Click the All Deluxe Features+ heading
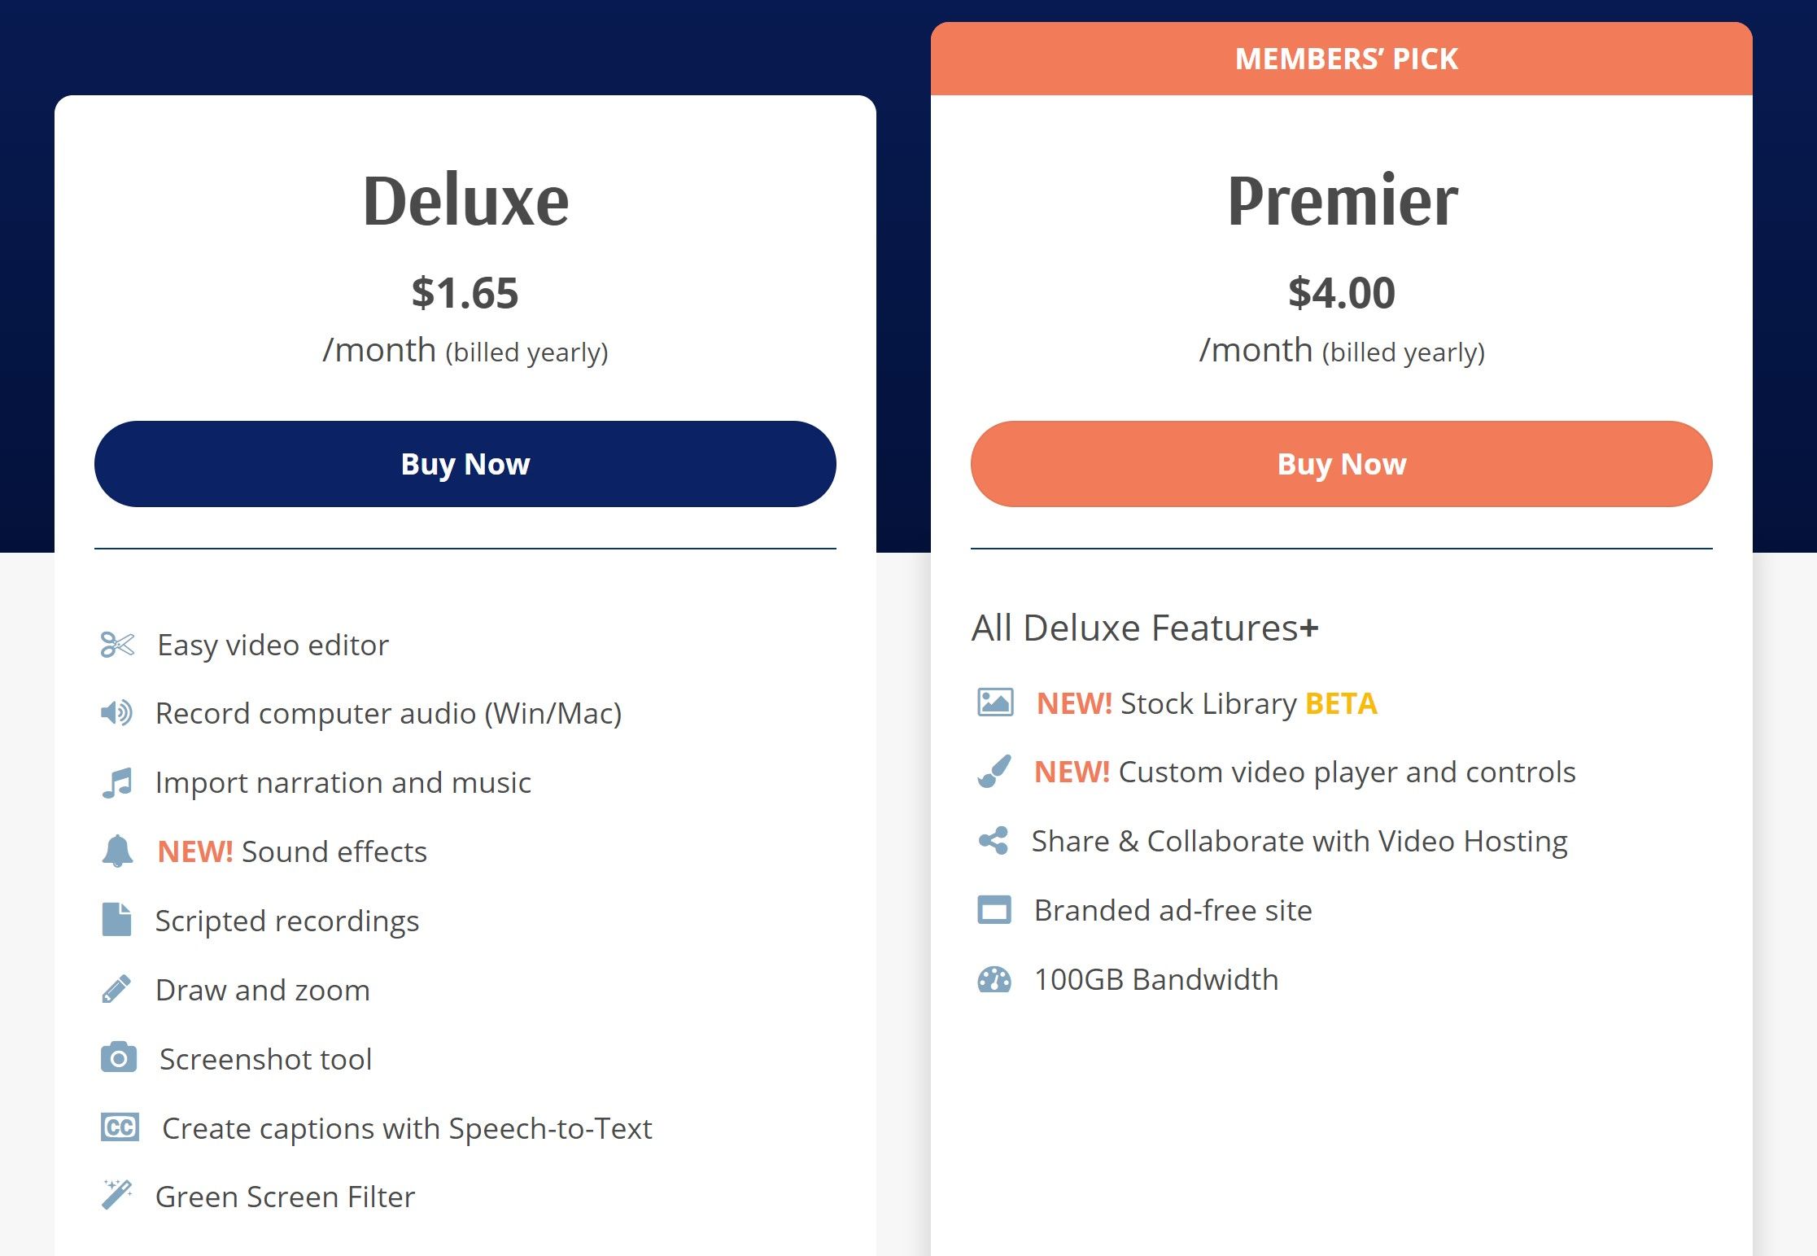 pyautogui.click(x=1144, y=628)
